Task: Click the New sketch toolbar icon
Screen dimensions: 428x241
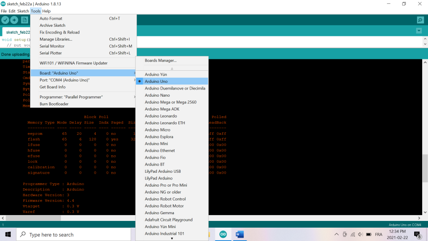Action: [24, 20]
